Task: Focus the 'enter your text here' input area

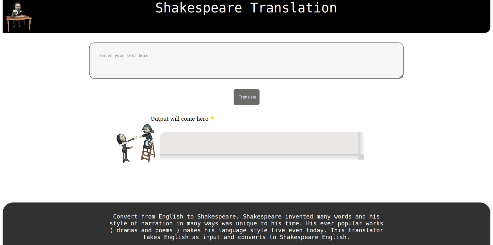Action: 246,61
